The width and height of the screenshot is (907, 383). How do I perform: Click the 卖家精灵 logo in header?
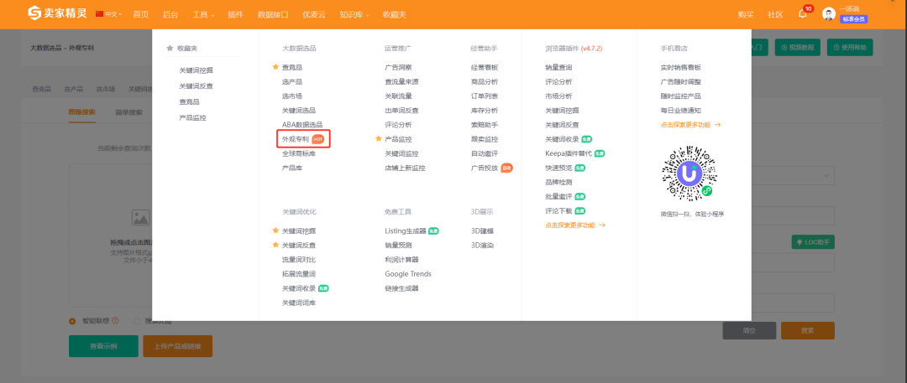[57, 13]
